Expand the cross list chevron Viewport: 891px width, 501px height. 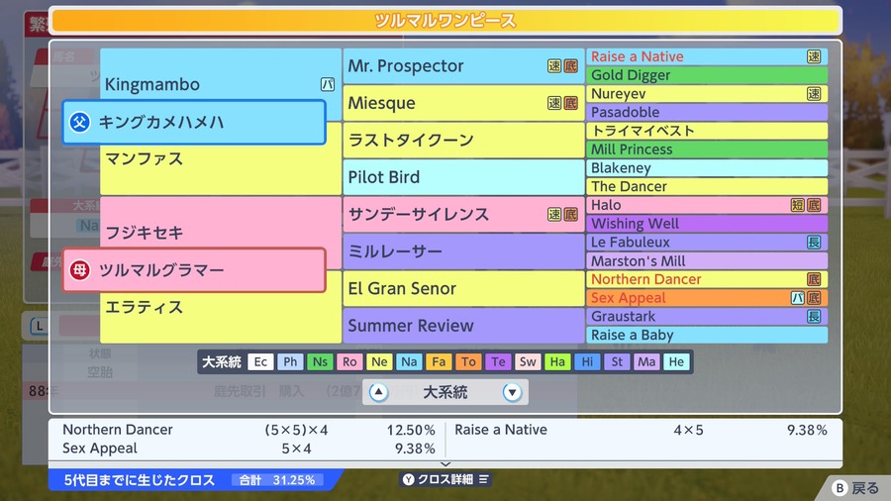click(445, 464)
